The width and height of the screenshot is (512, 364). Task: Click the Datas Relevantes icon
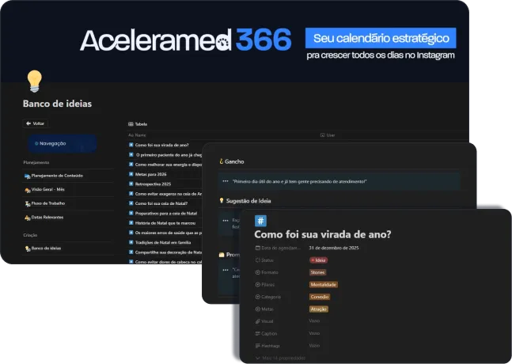28,218
